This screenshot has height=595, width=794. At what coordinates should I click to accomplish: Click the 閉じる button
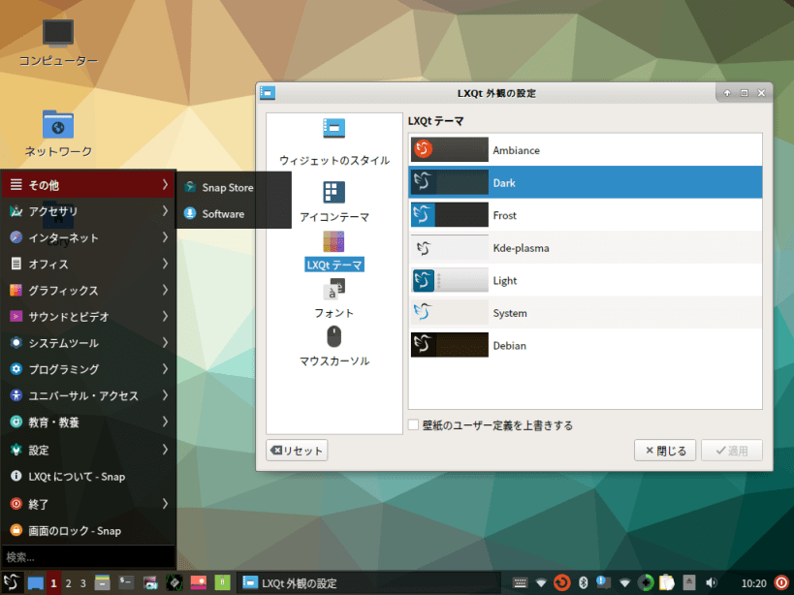665,451
